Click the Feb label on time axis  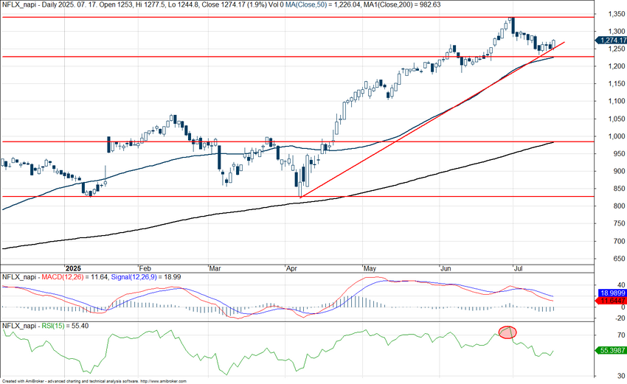click(x=145, y=268)
